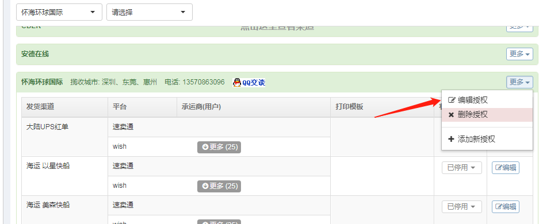Click 揽收城市: 深圳、东莞、惠州 text
Viewport: 539px width, 224px height.
click(114, 82)
